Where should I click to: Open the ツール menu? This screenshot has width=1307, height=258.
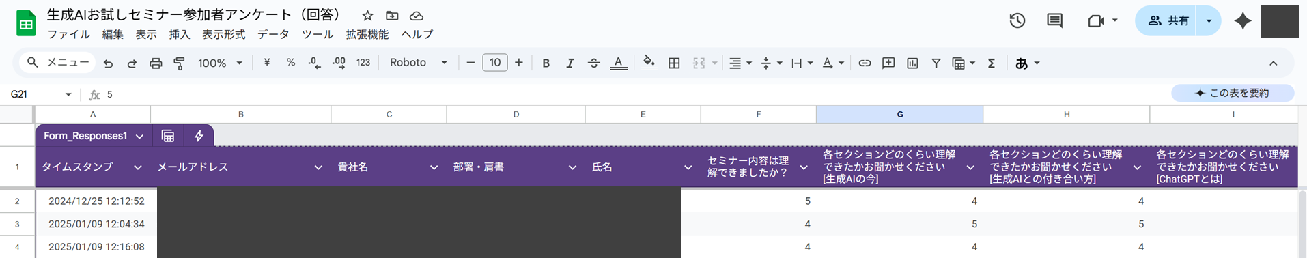pos(318,34)
